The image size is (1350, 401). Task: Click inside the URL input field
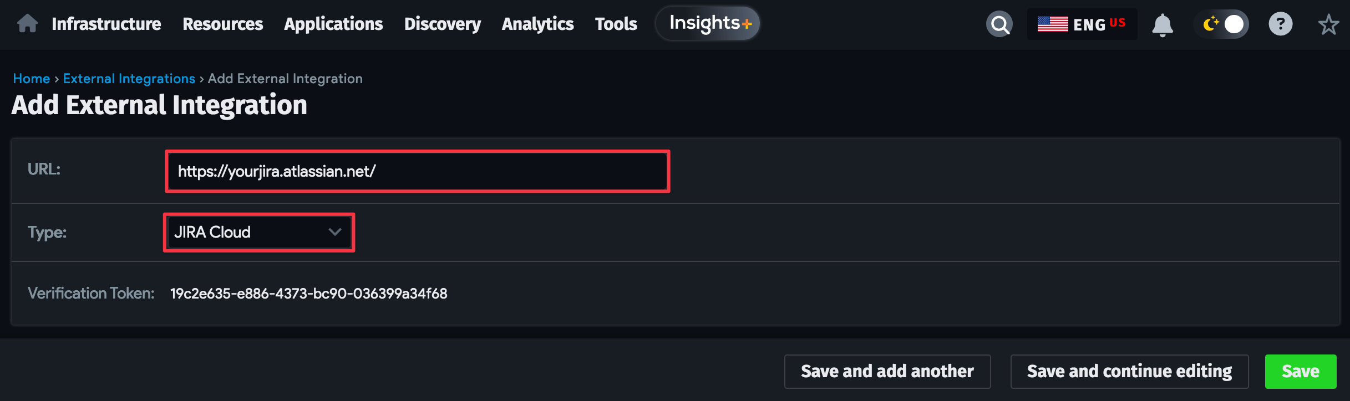[417, 171]
